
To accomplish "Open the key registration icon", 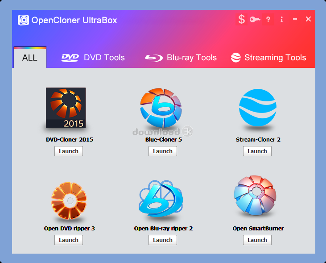I will click(x=255, y=20).
